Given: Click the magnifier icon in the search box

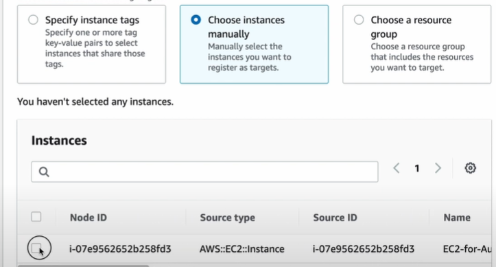Looking at the screenshot, I should (x=44, y=172).
